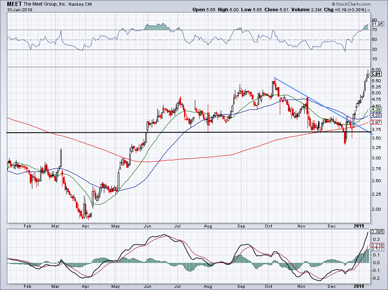The height and width of the screenshot is (290, 388).
Task: Click the RSI axis label 90
Action: pyautogui.click(x=375, y=20)
